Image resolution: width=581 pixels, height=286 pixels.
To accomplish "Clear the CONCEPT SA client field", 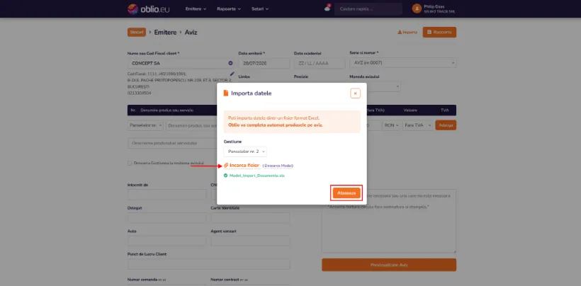I will point(230,63).
